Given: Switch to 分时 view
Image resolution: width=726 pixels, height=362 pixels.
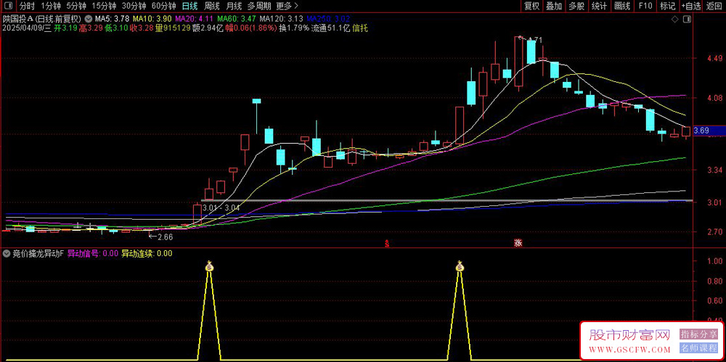Looking at the screenshot, I should [x=28, y=6].
